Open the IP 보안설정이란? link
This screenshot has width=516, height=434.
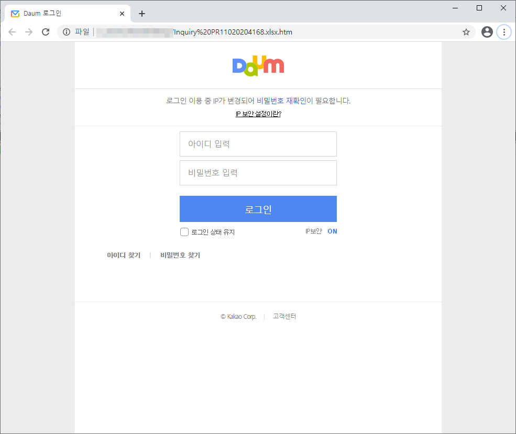click(258, 114)
